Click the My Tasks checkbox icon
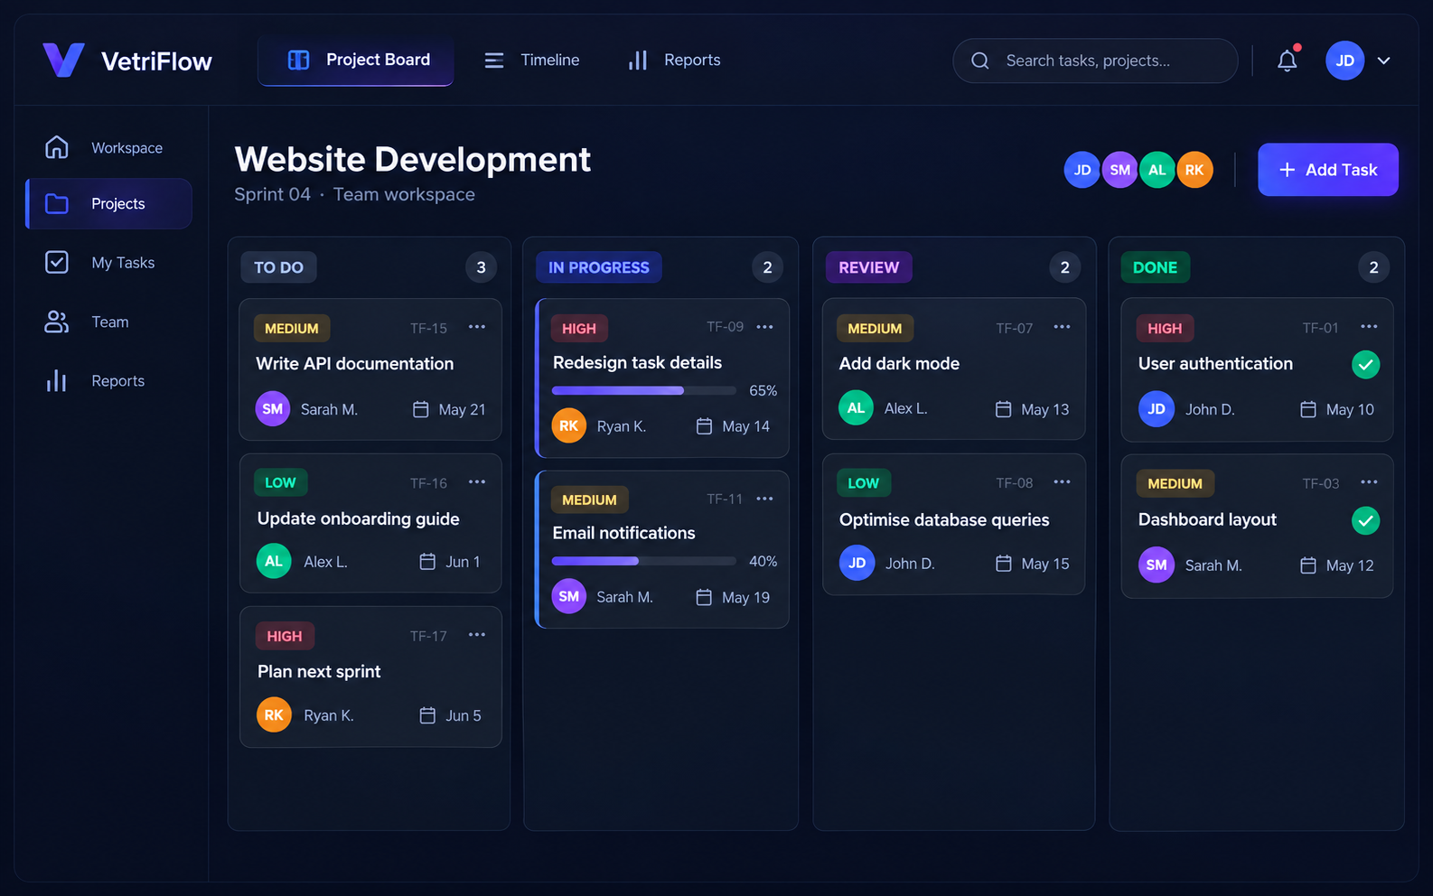 [57, 262]
